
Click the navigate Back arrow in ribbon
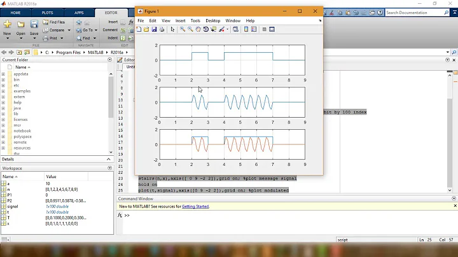pos(79,22)
